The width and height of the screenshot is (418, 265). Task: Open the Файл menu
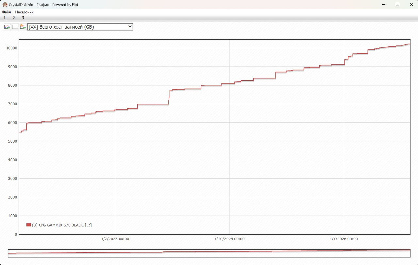pyautogui.click(x=7, y=12)
